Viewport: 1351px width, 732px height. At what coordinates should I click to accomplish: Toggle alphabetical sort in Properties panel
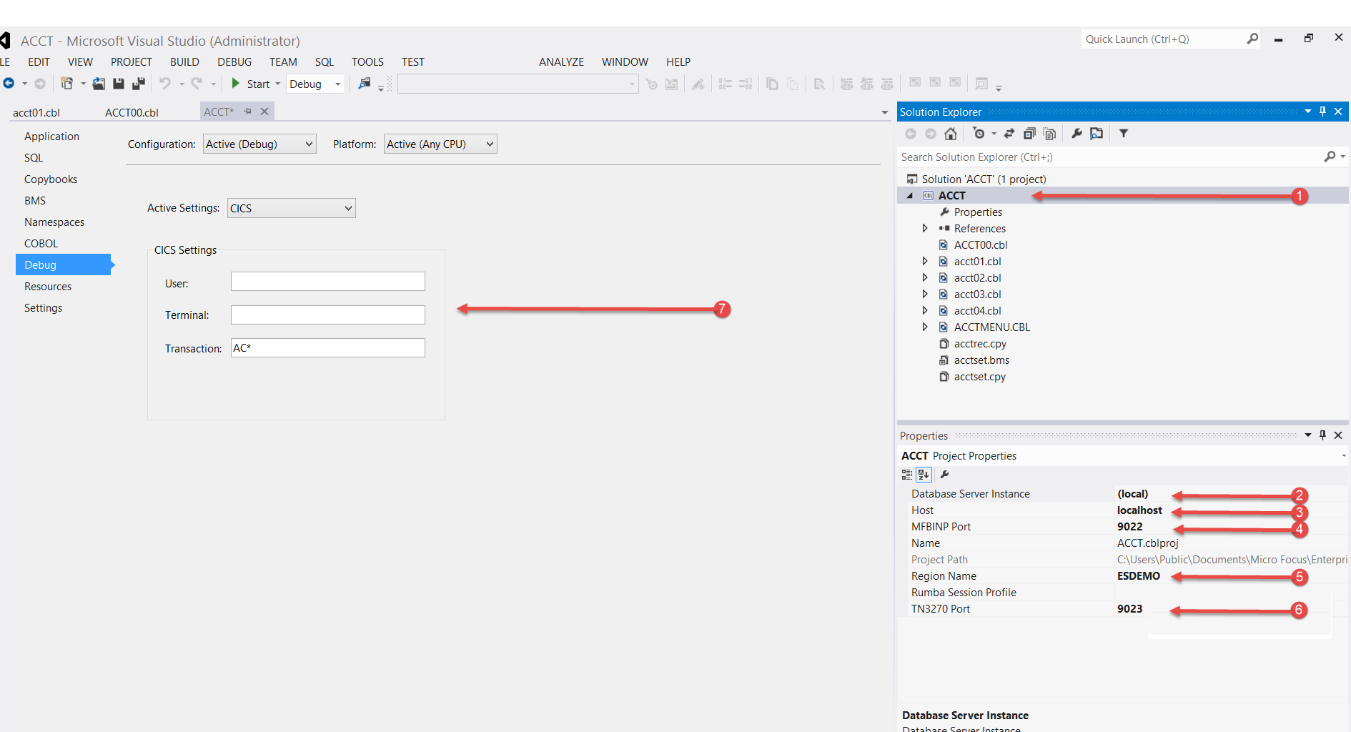[x=924, y=475]
